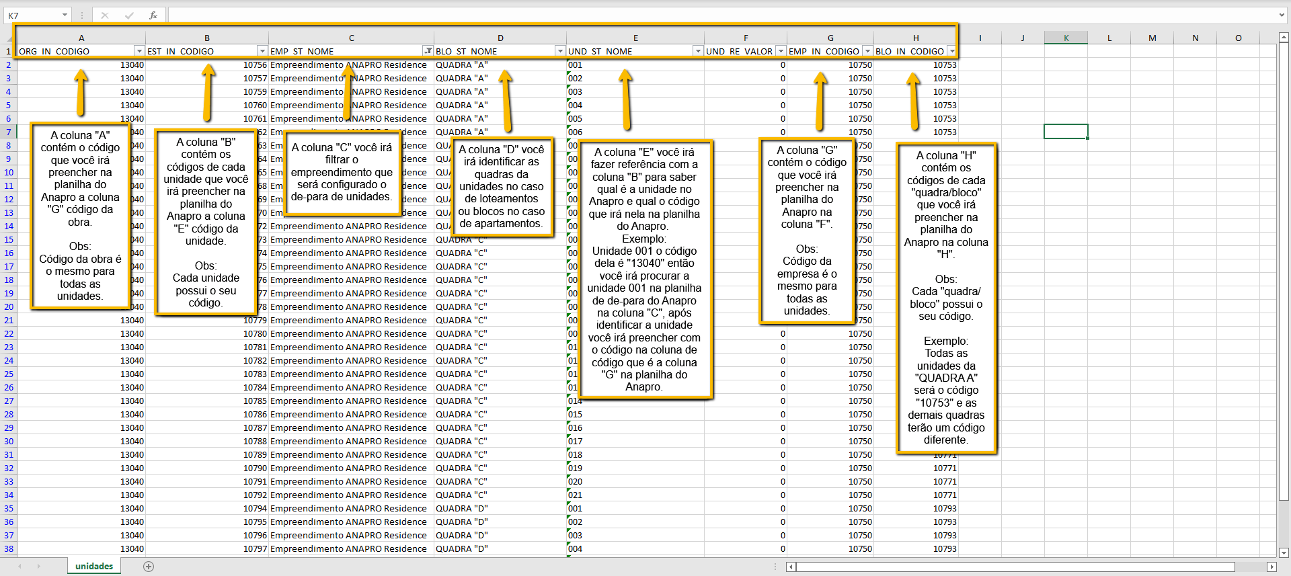Open the UND_RE_VALOR filter arrow
Viewport: 1291px width, 576px height.
pos(781,51)
